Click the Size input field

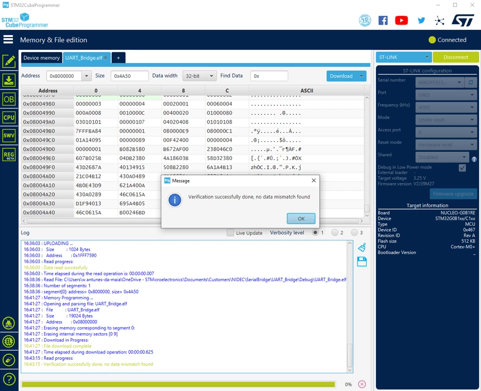coord(129,76)
